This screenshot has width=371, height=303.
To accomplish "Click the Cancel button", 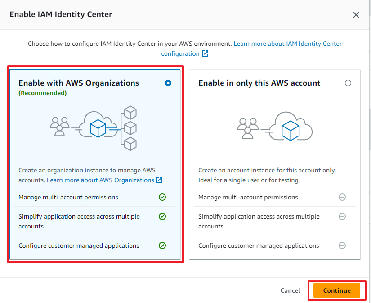I will 291,290.
